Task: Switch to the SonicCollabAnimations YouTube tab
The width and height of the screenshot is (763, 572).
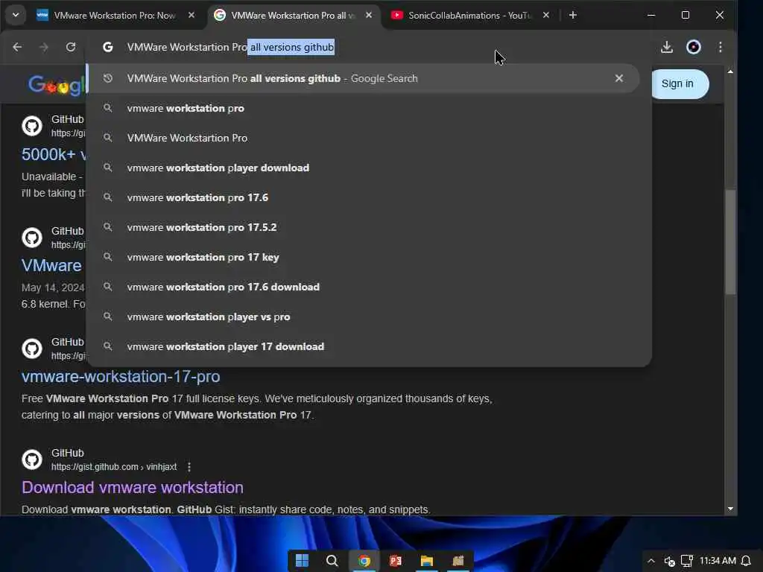Action: coord(469,16)
